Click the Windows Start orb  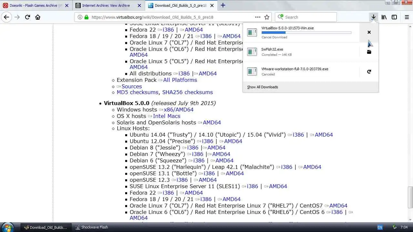7,227
